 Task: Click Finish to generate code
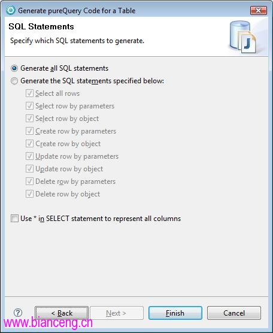coord(175,313)
